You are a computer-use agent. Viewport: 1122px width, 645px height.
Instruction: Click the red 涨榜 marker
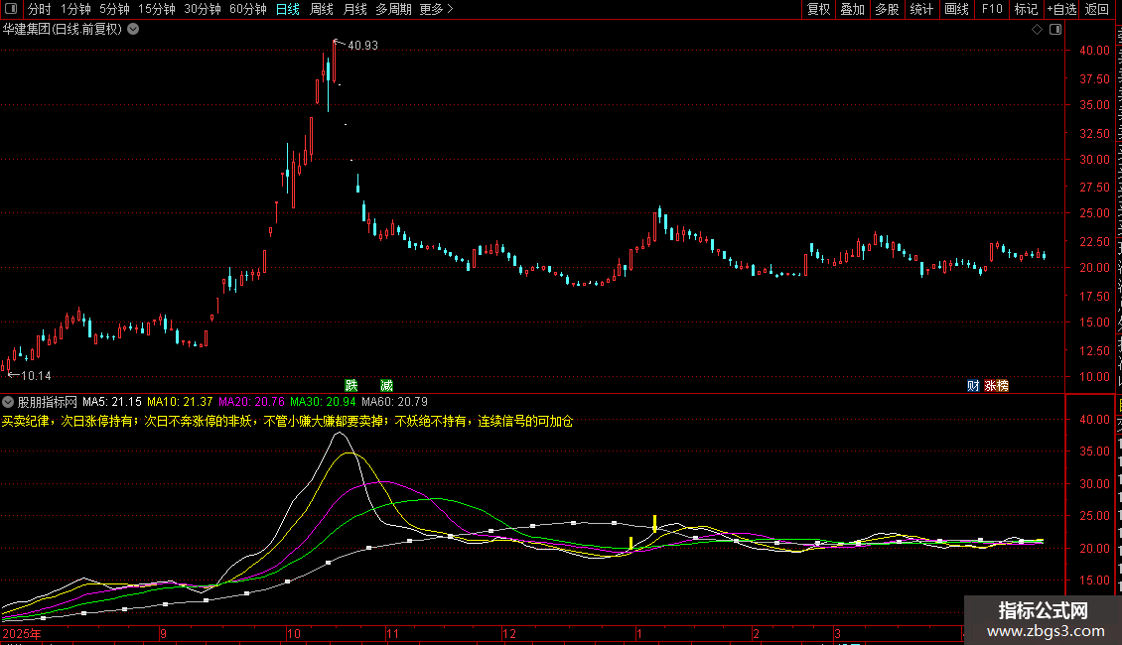point(996,385)
